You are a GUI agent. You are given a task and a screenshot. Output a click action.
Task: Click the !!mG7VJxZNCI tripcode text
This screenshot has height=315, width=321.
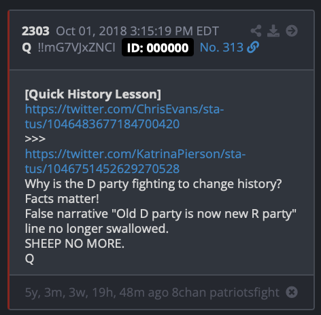point(77,48)
